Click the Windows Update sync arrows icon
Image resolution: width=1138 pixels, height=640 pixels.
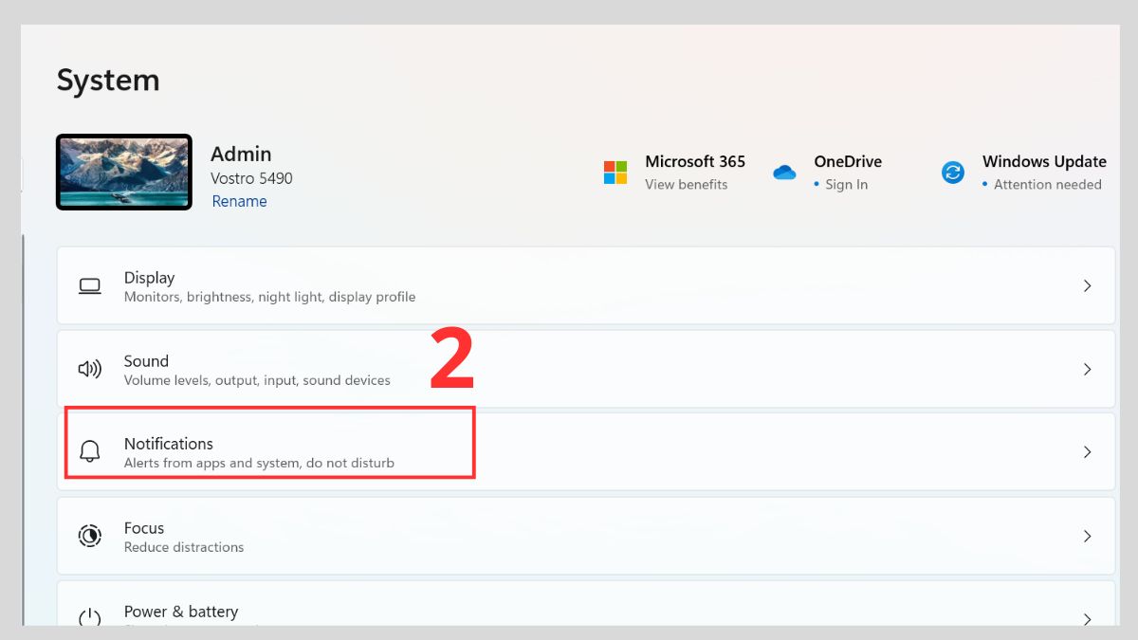point(952,173)
